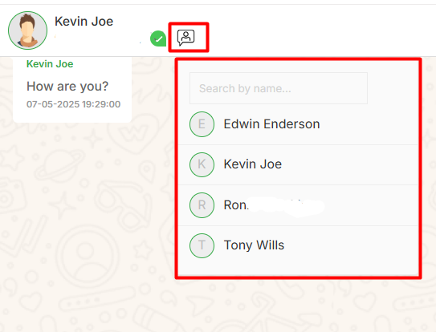Click the green Kevin Joe sender name in message
Image resolution: width=436 pixels, height=332 pixels.
[50, 64]
